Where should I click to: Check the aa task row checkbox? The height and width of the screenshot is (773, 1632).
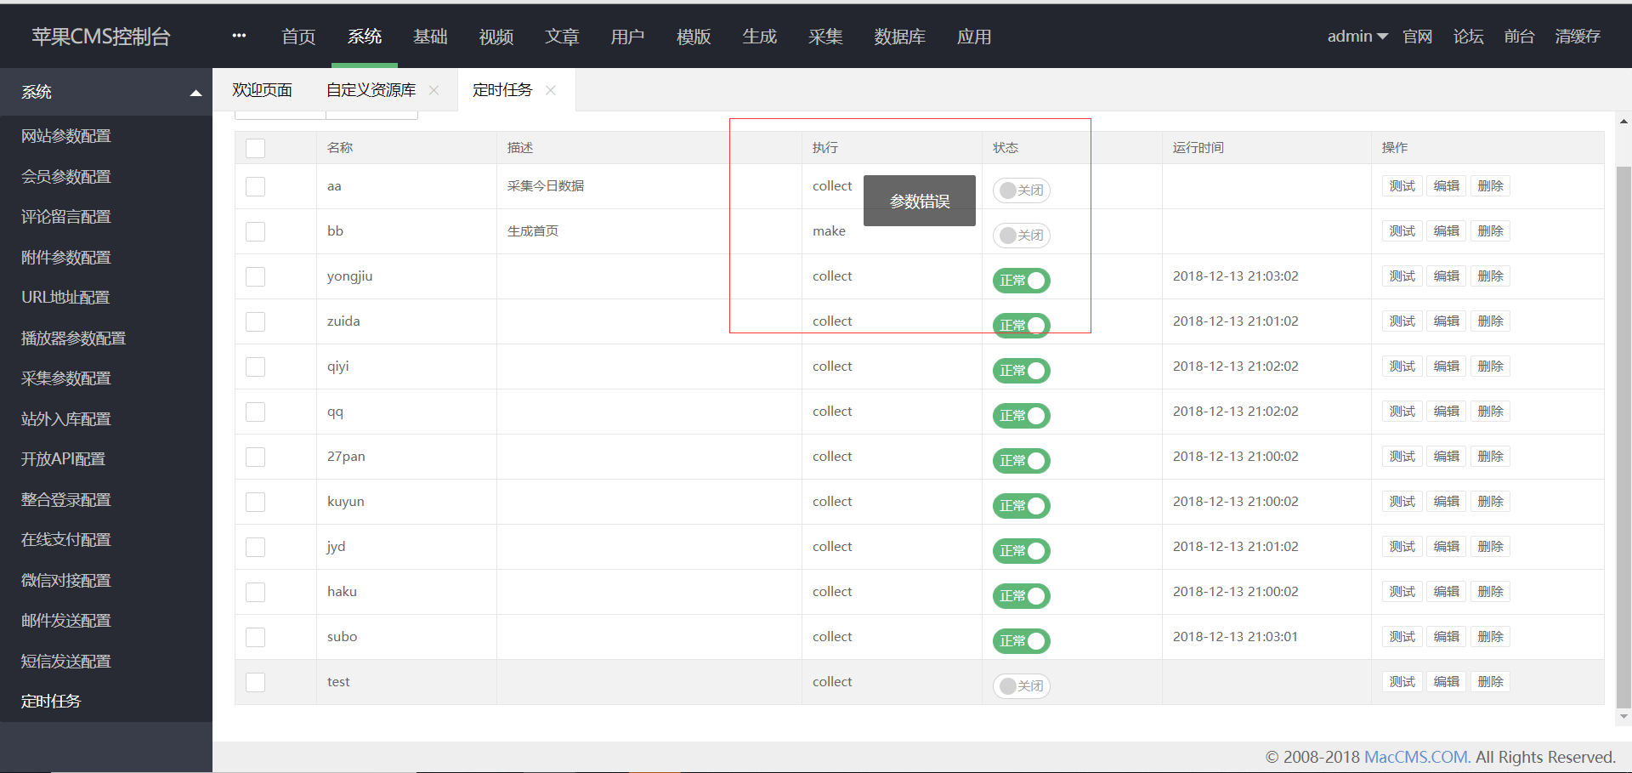[x=255, y=186]
